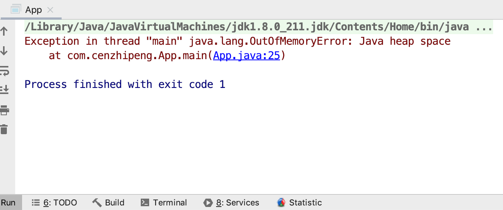Open the Statistic tool window

tap(300, 202)
